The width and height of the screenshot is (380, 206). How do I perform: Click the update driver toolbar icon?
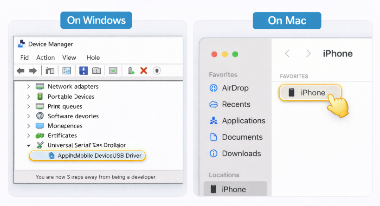click(x=131, y=71)
